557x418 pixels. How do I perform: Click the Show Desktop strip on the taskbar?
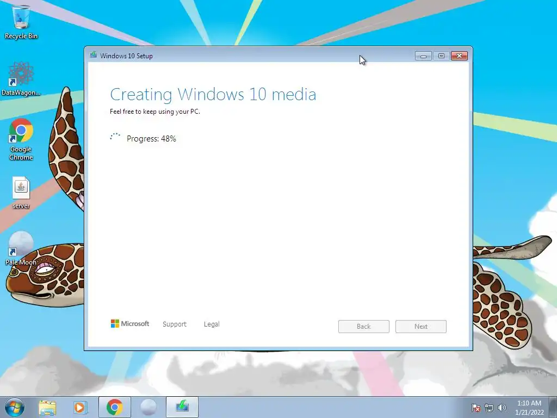pyautogui.click(x=553, y=407)
